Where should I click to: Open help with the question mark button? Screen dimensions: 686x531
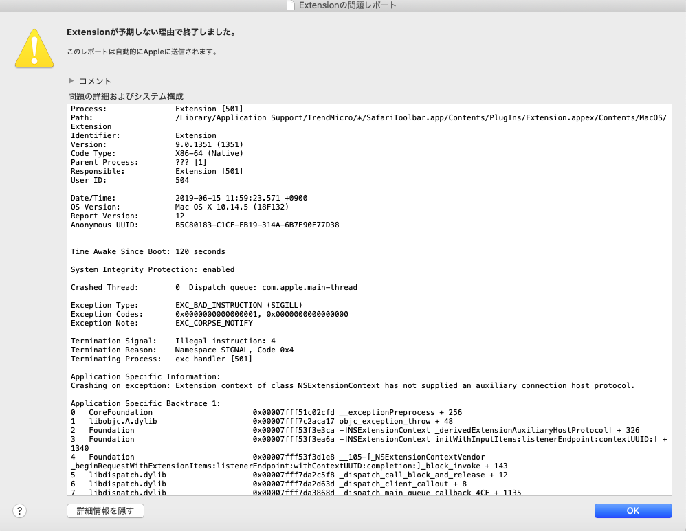(19, 511)
